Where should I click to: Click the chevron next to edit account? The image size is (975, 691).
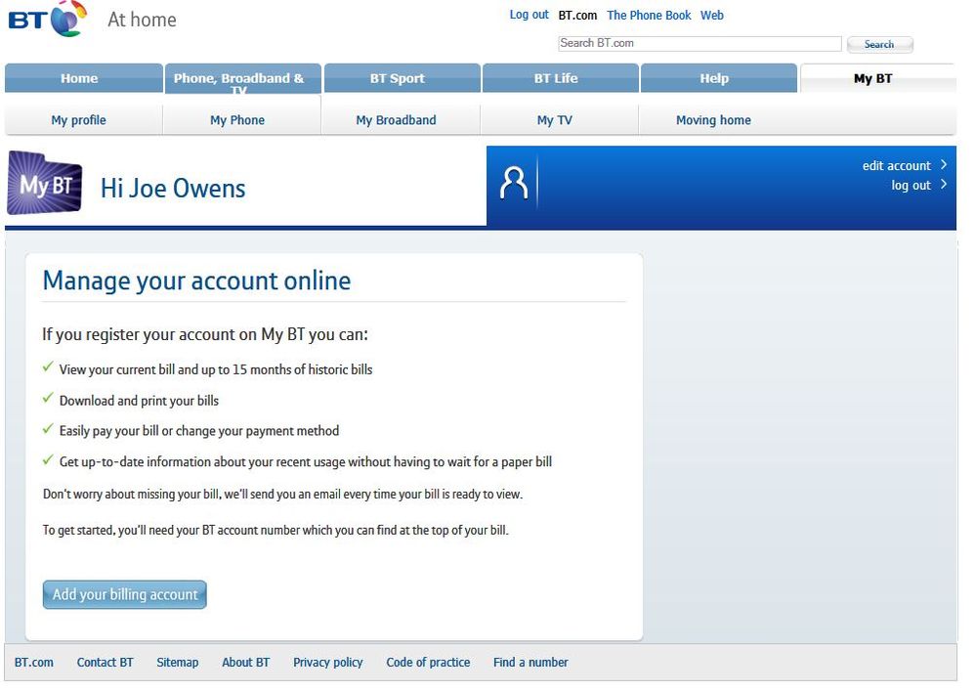(x=944, y=165)
